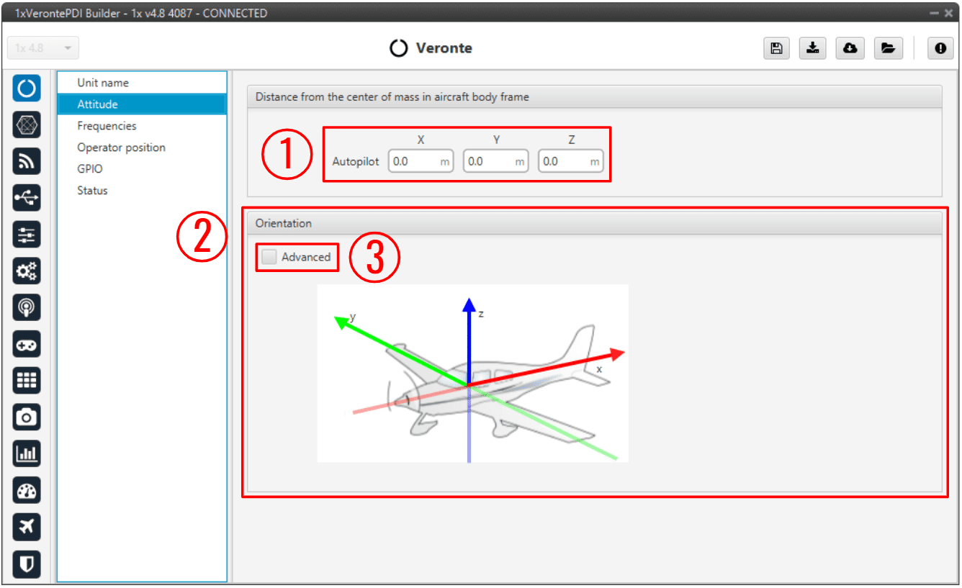Open the RSS-style connections sidebar icon
This screenshot has height=588, width=962.
tap(27, 161)
